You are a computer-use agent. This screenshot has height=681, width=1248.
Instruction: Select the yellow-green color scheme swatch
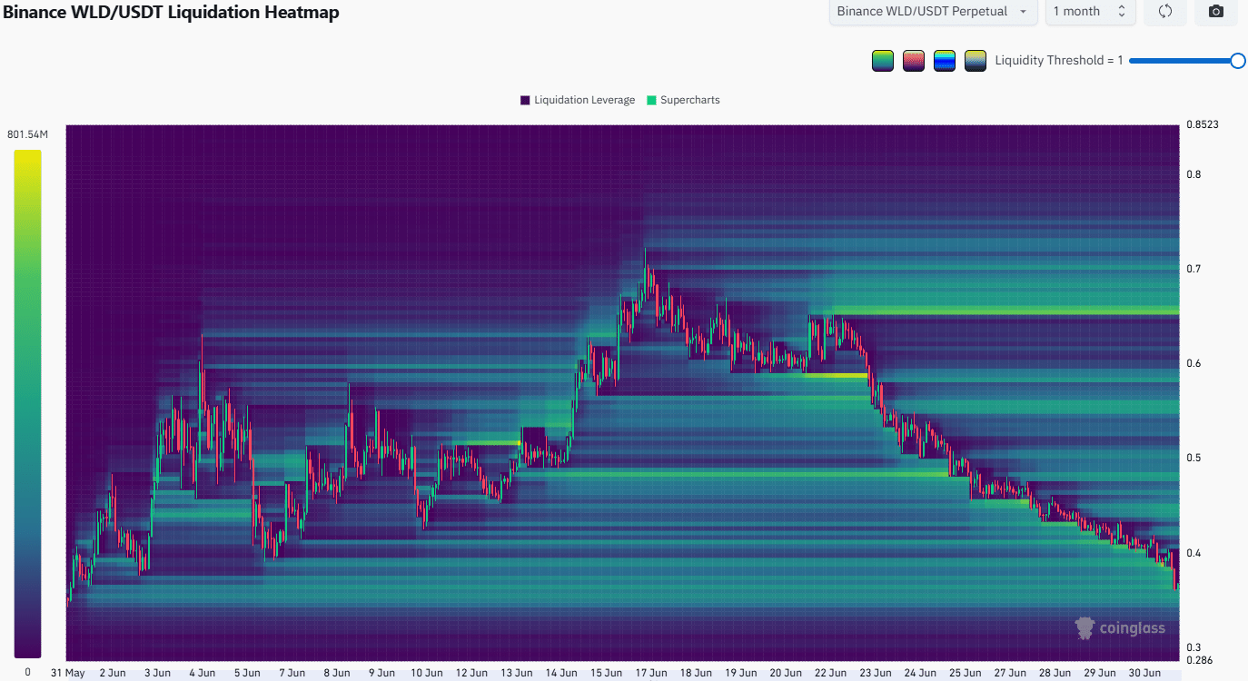click(883, 61)
